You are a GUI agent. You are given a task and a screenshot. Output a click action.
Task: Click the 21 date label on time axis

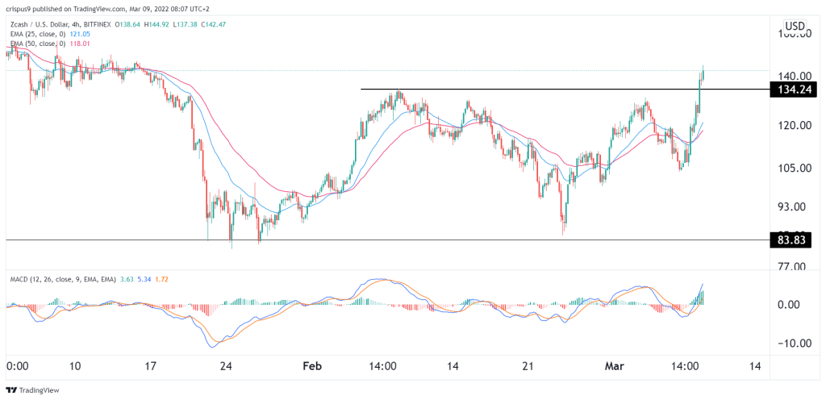coord(529,366)
